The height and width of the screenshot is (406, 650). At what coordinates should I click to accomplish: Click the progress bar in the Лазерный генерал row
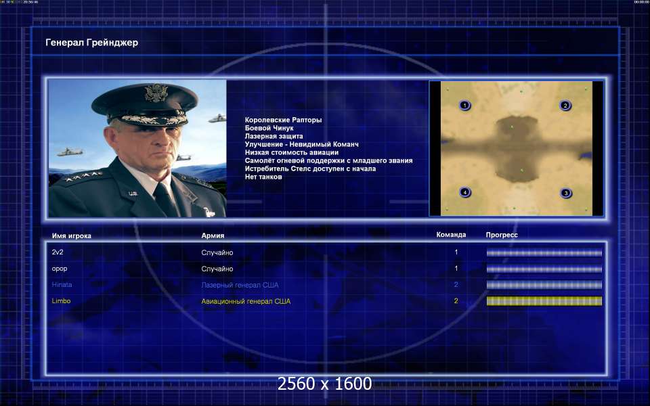click(x=544, y=285)
